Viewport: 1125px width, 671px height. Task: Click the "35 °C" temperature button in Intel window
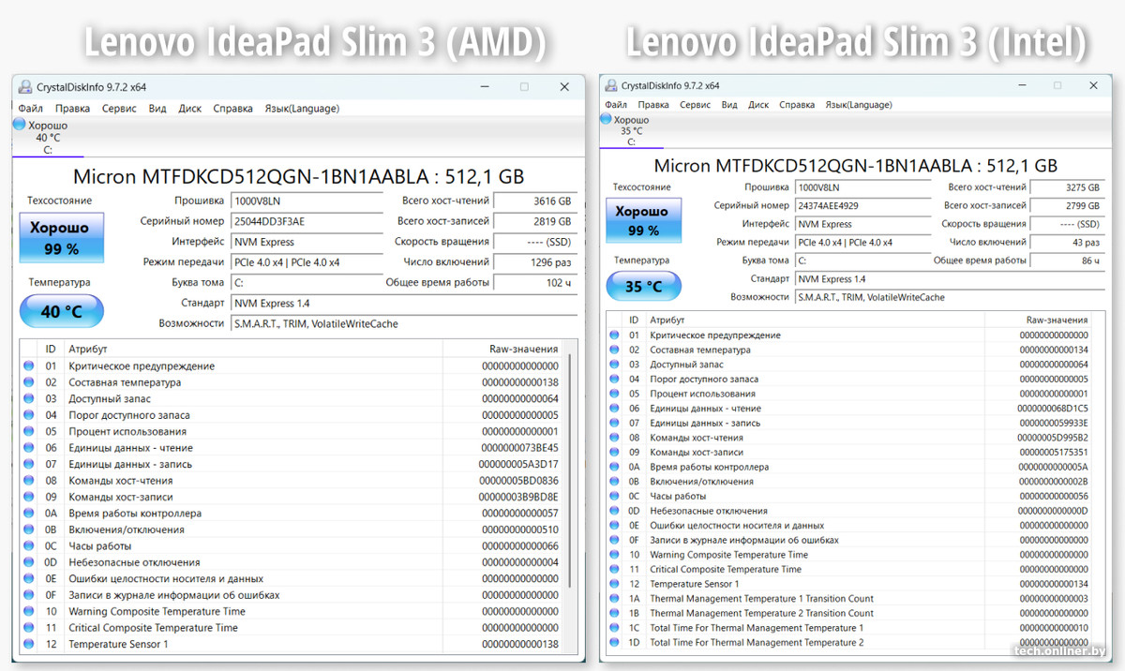(x=643, y=286)
